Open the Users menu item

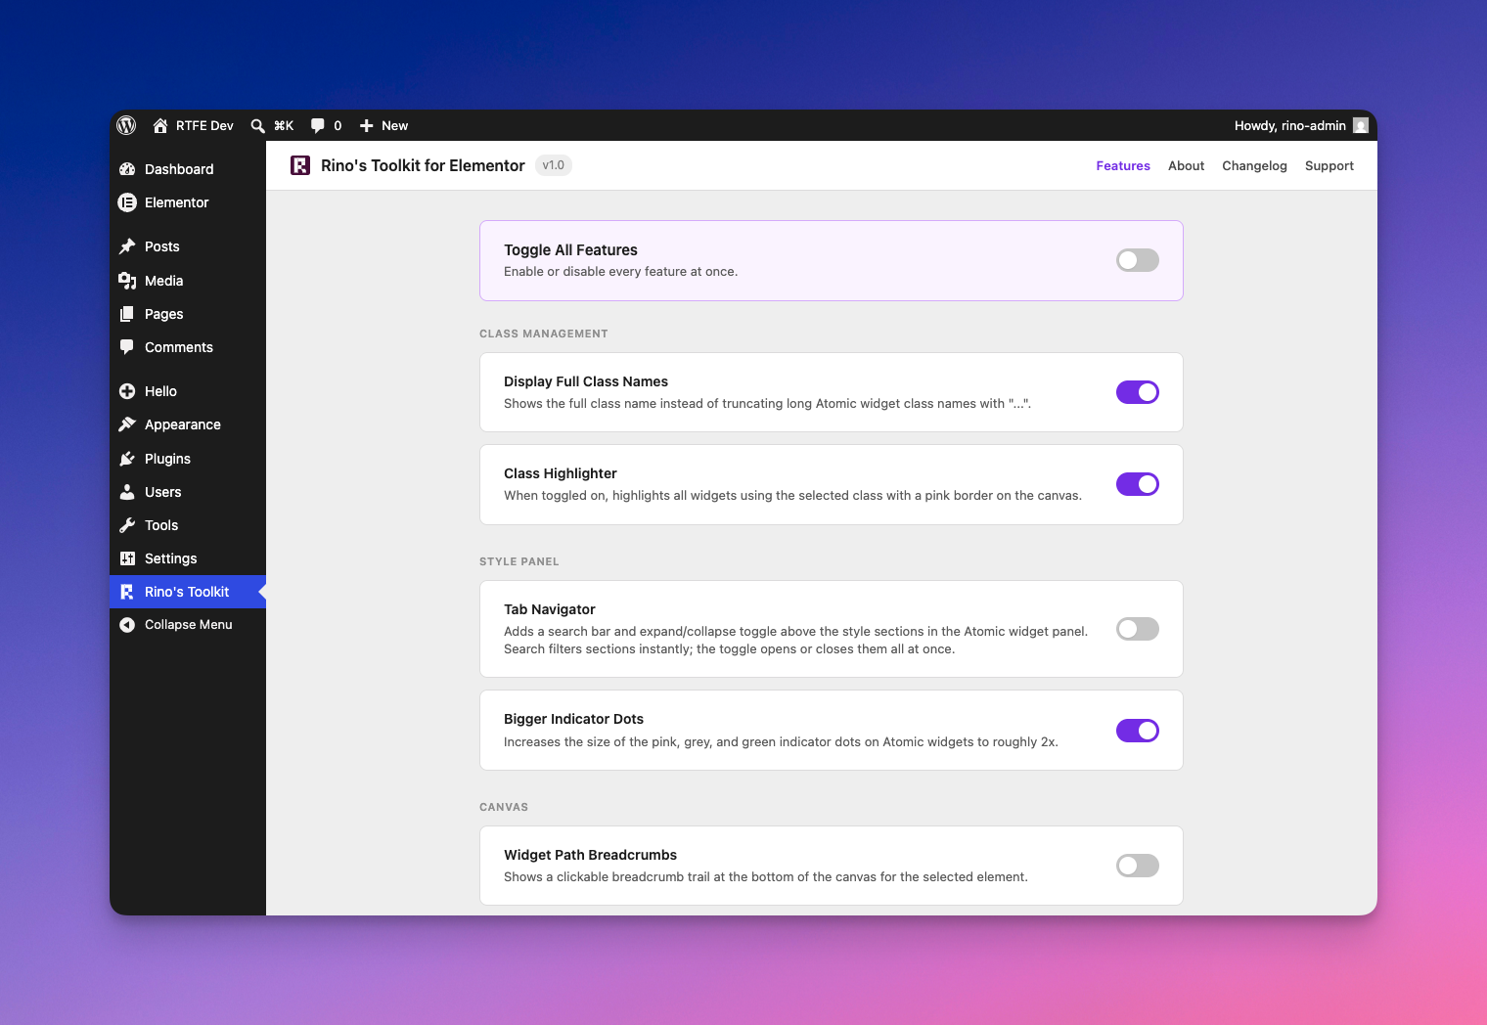188,492
